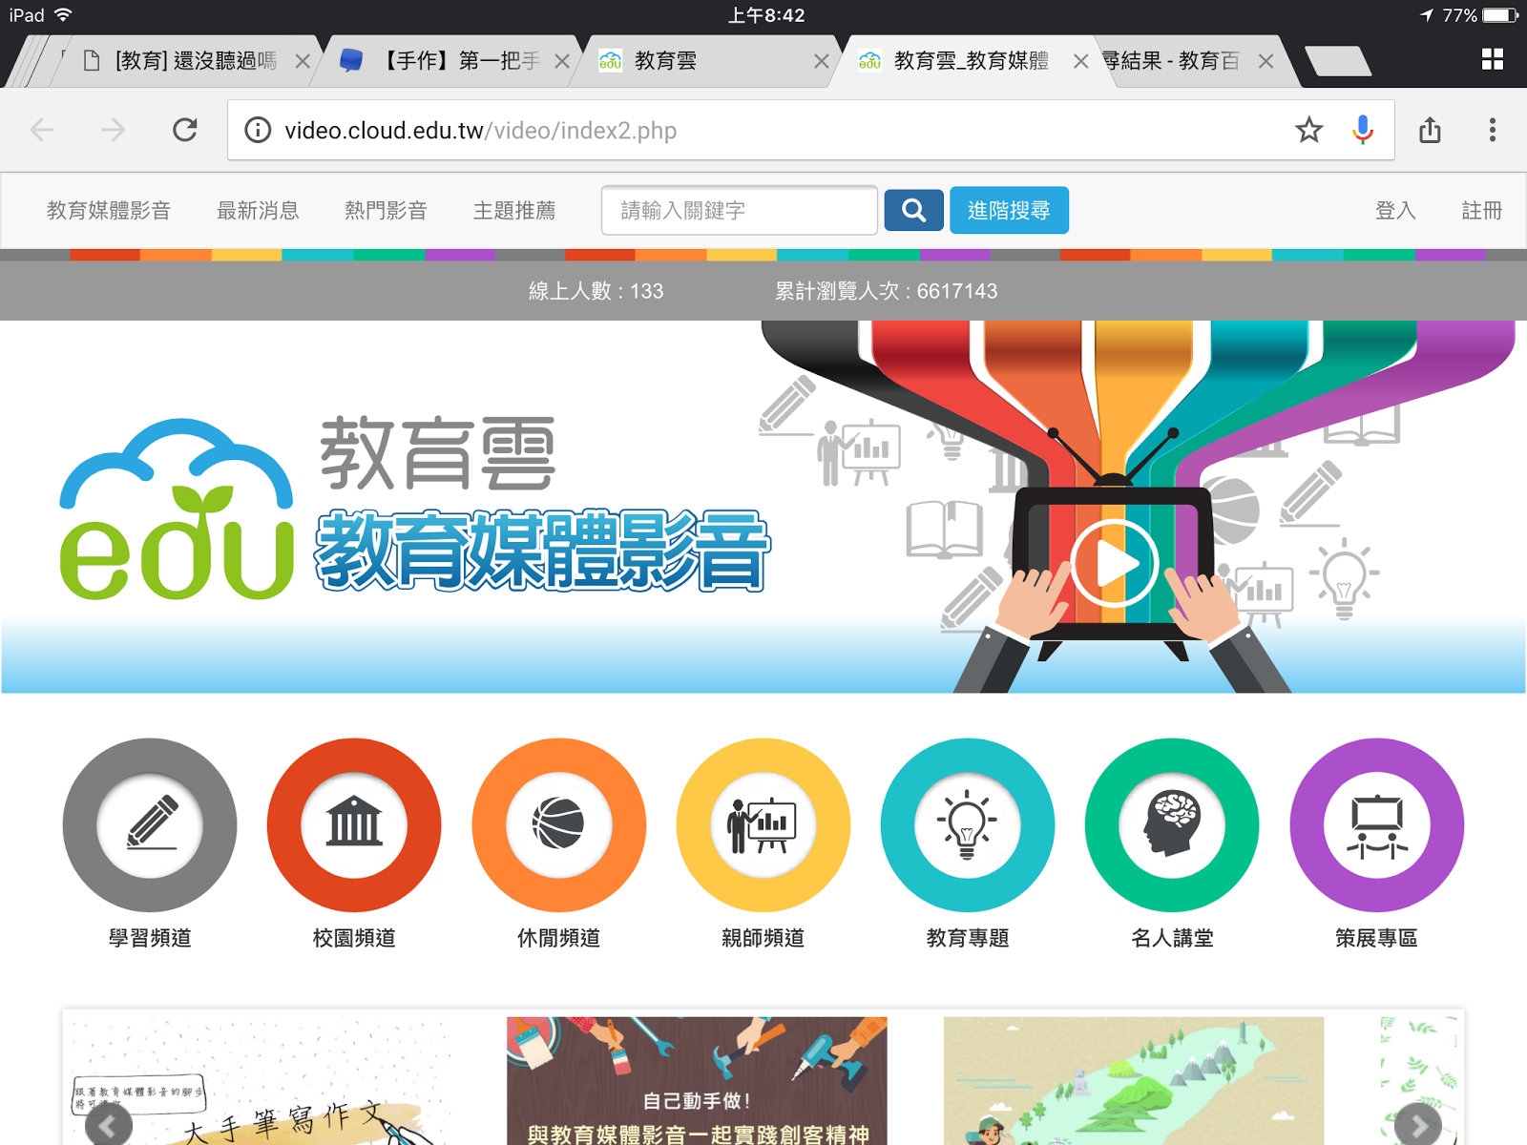Open 大手筆寫作文 carousel thumbnail
This screenshot has height=1145, width=1527.
[x=260, y=1080]
